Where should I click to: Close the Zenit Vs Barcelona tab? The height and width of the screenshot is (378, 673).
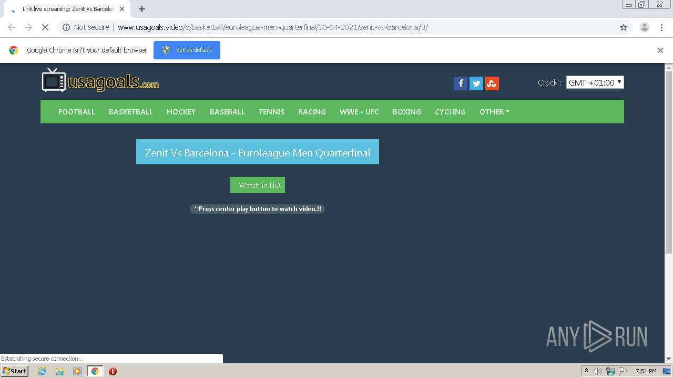(122, 9)
